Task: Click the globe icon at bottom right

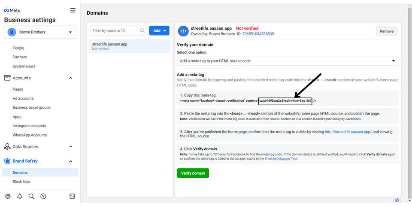Action: click(x=397, y=200)
